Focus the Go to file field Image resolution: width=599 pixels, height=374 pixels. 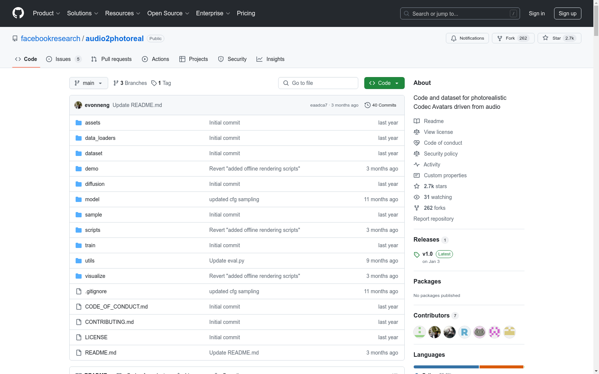click(x=318, y=83)
